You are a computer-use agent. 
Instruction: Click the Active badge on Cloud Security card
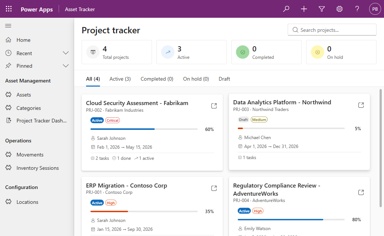coord(97,121)
